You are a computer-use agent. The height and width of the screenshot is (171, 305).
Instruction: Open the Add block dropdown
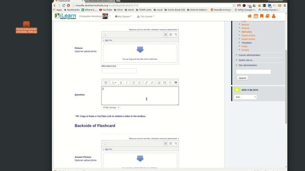245,97
